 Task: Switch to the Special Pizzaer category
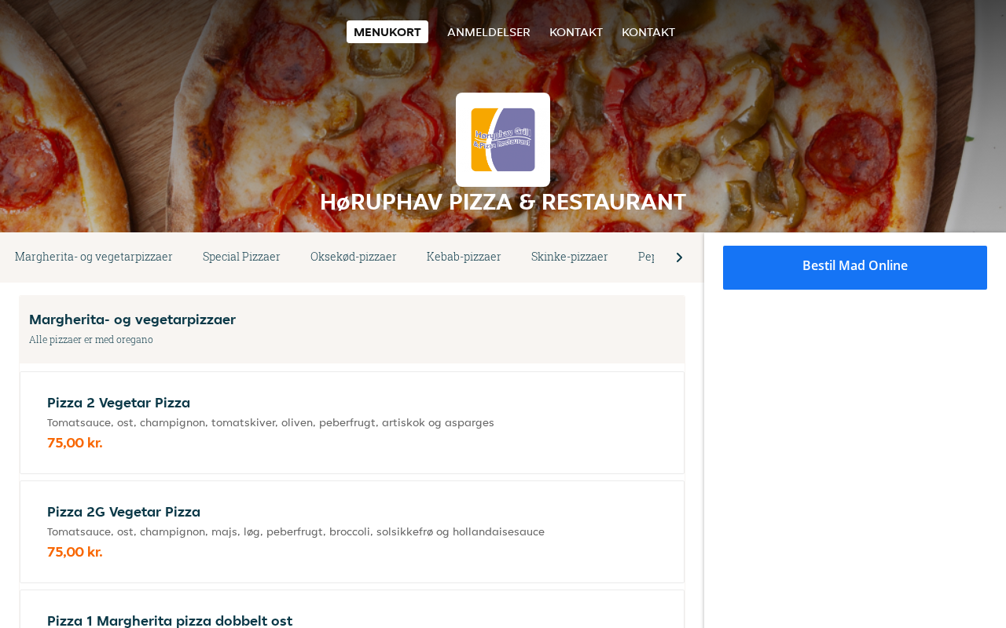coord(241,257)
